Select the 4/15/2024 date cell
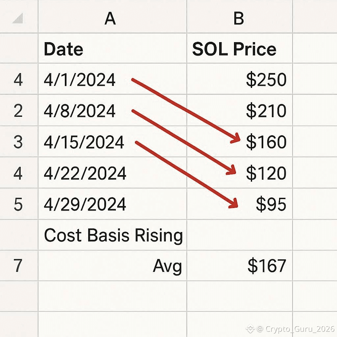Screen dimensions: 337x337 point(84,142)
